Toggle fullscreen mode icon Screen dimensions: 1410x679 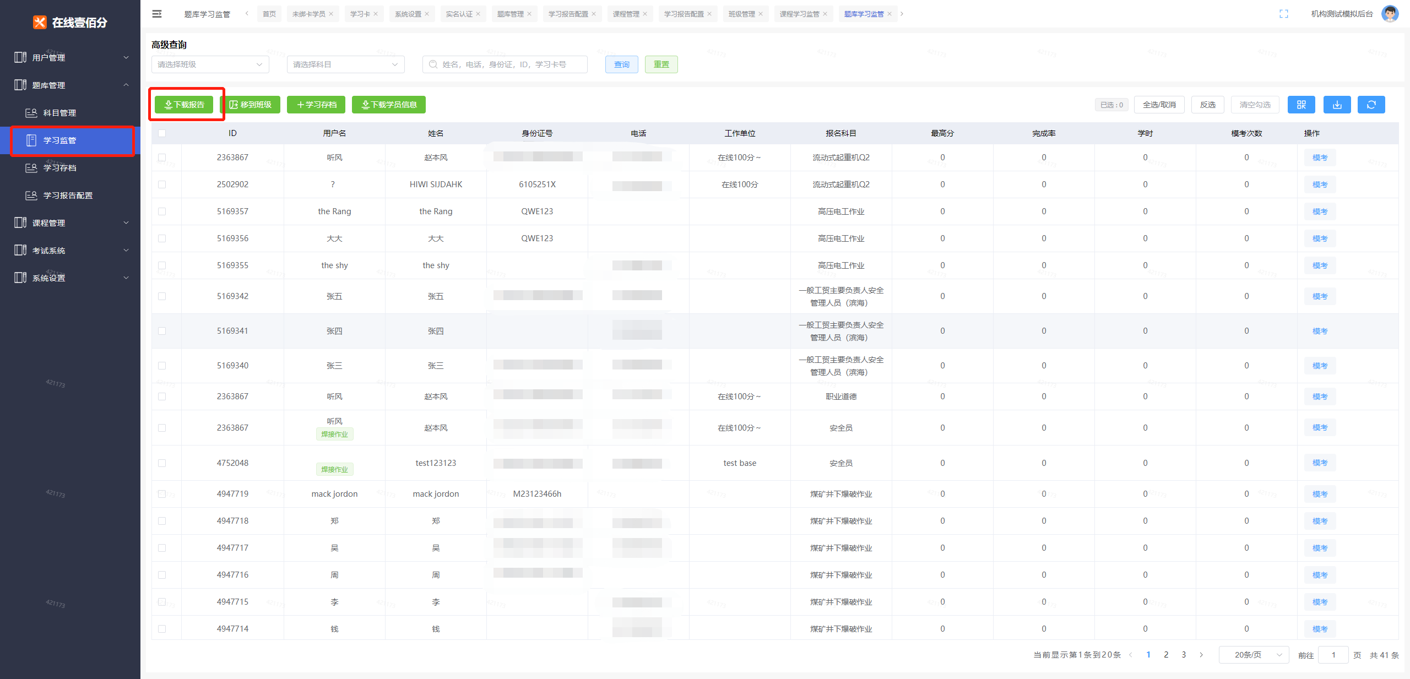[1283, 14]
